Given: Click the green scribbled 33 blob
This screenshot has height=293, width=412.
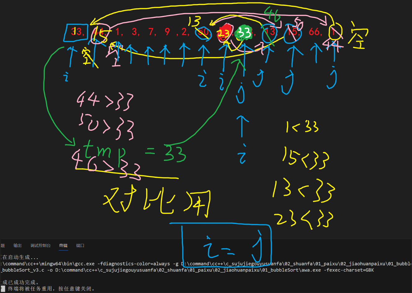Looking at the screenshot, I should click(244, 33).
